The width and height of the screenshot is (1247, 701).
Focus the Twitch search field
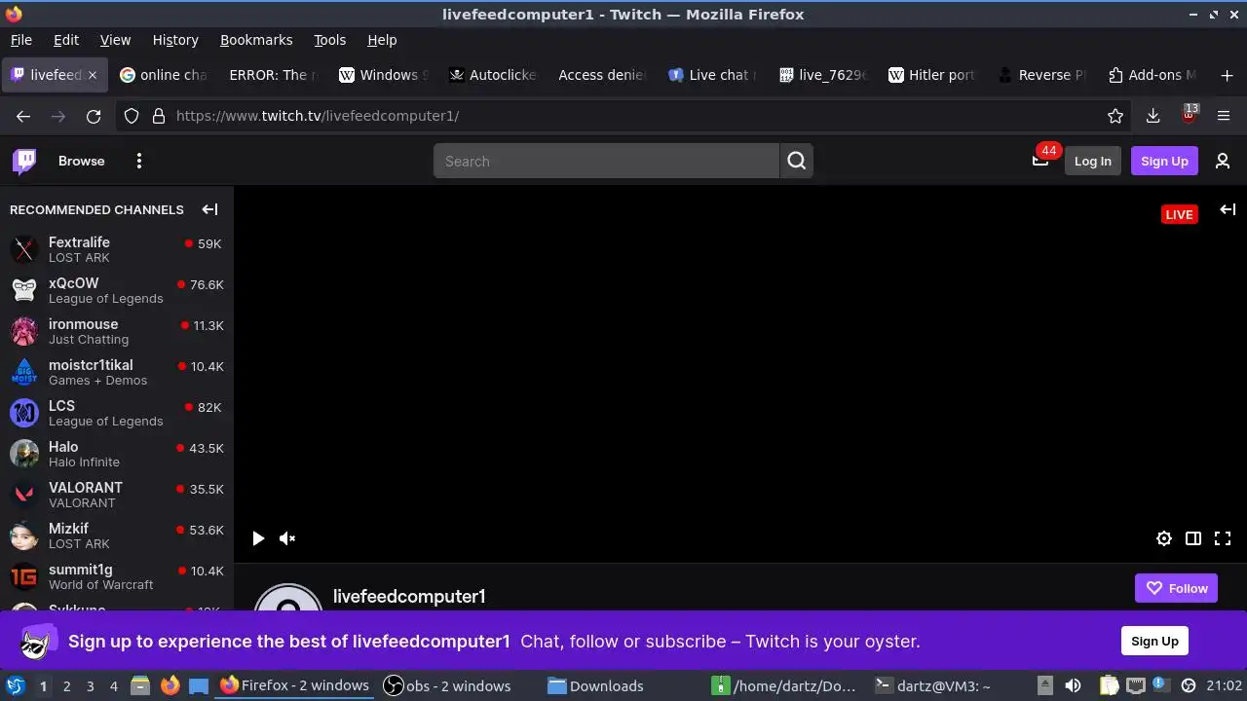pyautogui.click(x=606, y=161)
